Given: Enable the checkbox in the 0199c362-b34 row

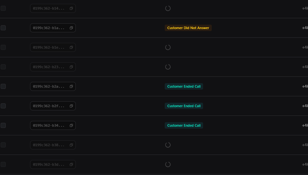Looking at the screenshot, I should pos(3,125).
